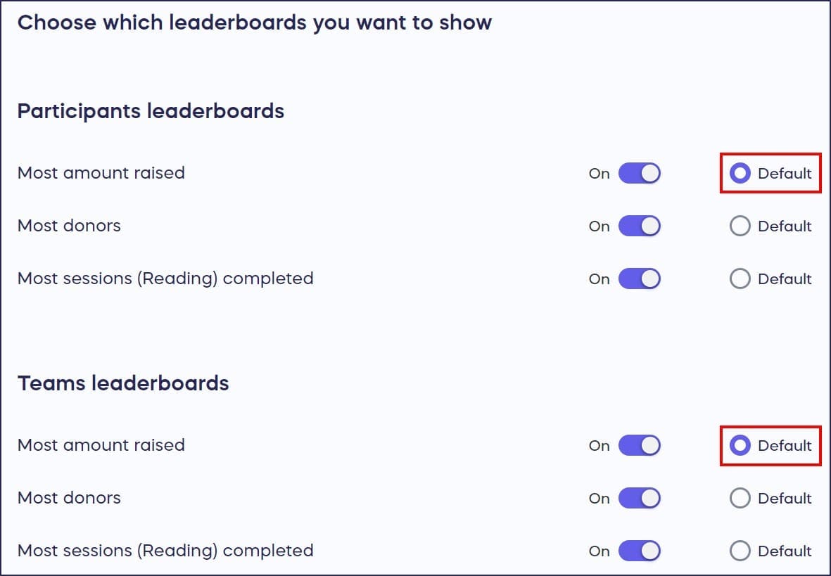The height and width of the screenshot is (576, 831).
Task: Turn off Teams 'Most donors' switch
Action: (x=639, y=498)
